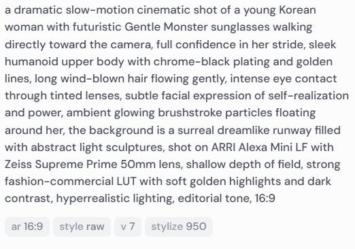Click the word "self-realization" in the prompt
Viewport: 355px width, 249px height.
308,96
